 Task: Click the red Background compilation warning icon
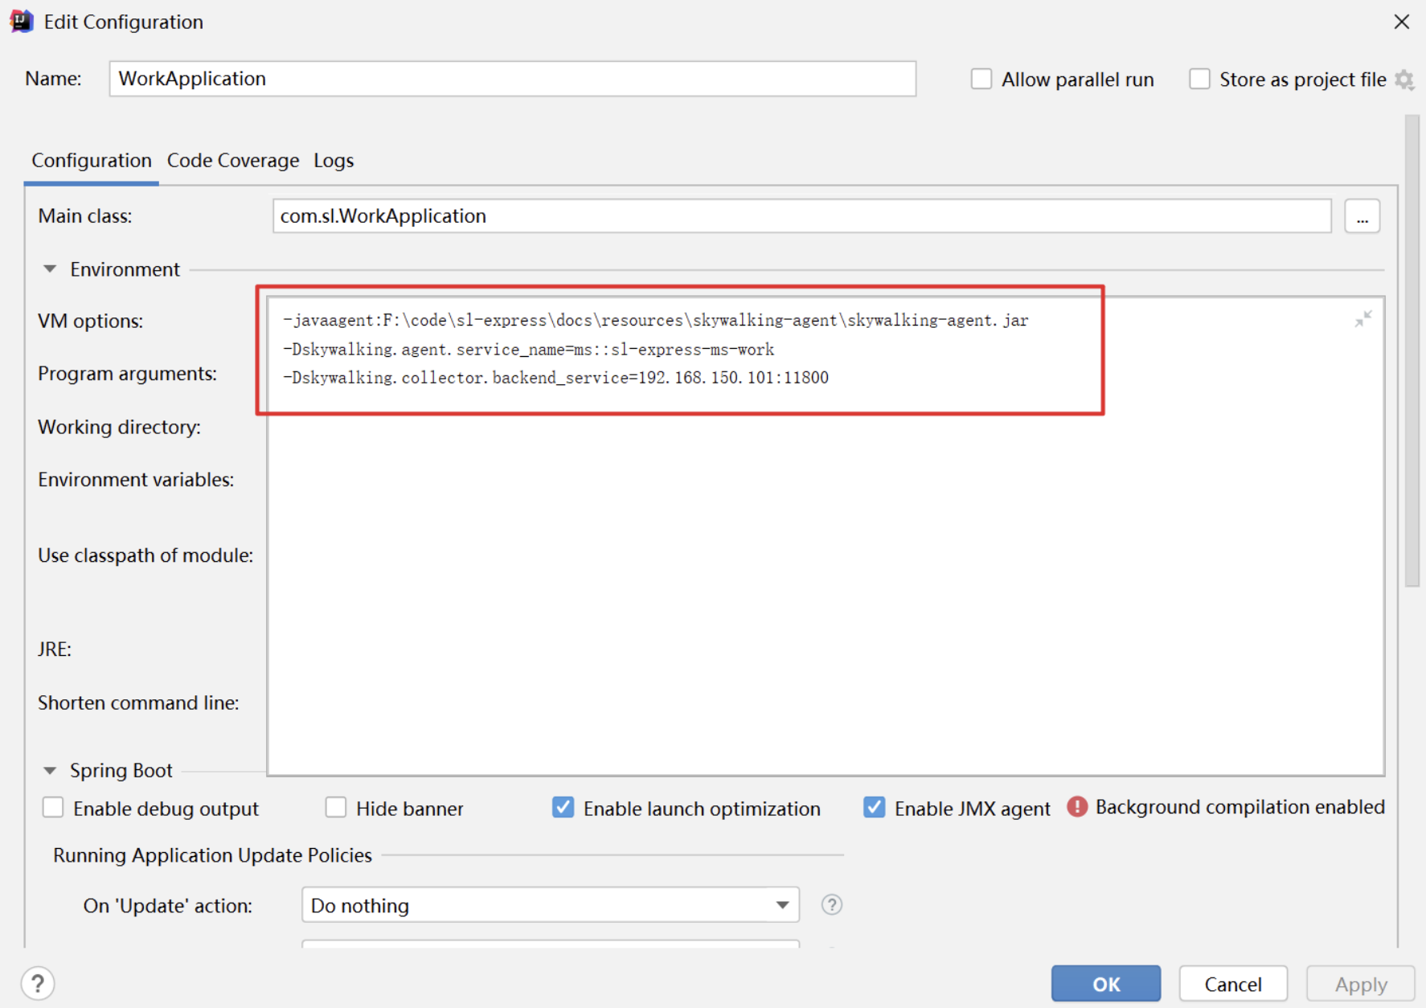coord(1076,807)
